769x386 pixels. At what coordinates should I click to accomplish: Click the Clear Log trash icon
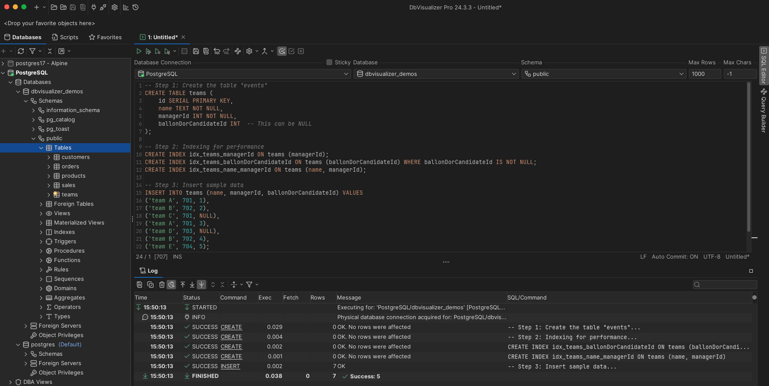[162, 285]
